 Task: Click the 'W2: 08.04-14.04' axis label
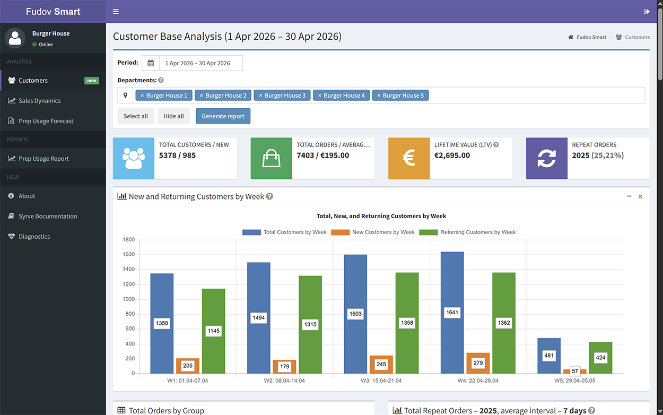[284, 381]
